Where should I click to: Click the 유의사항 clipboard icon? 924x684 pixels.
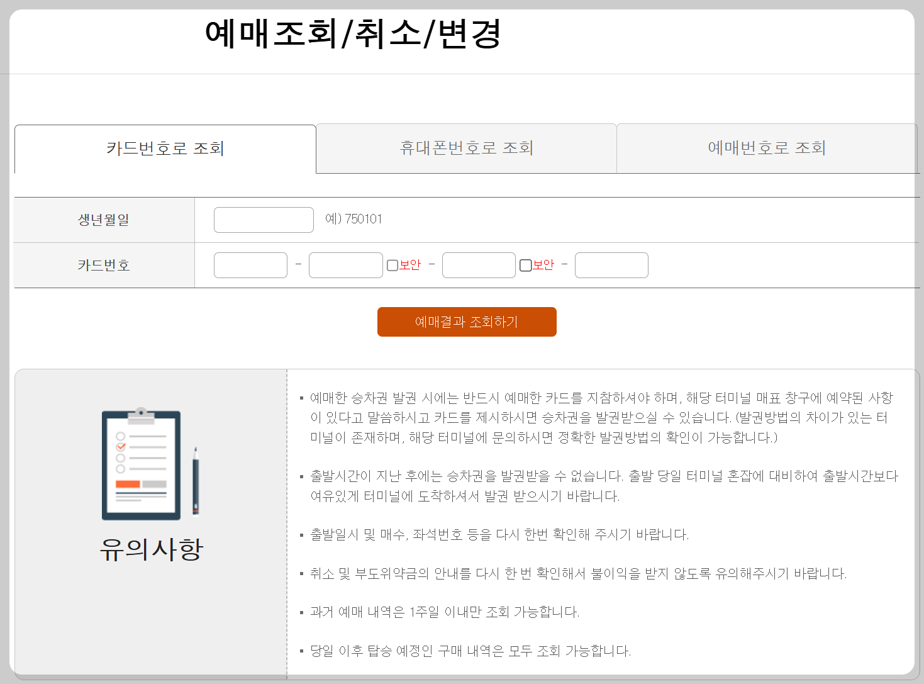coord(140,464)
